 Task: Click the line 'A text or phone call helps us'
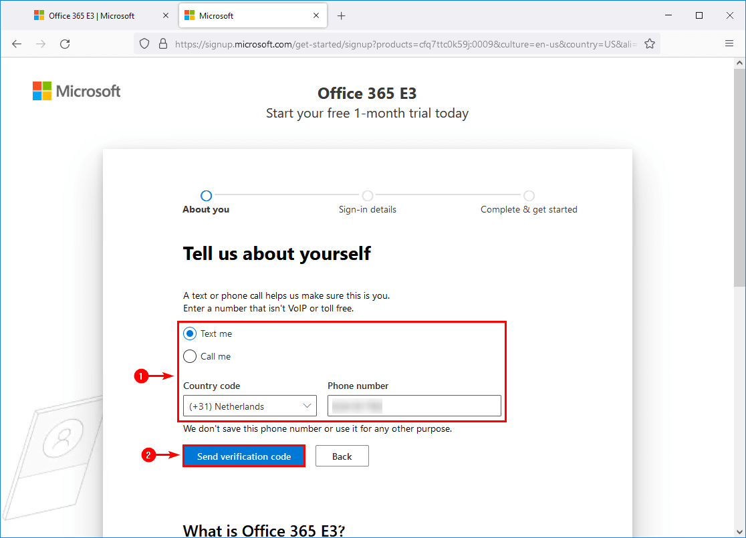click(286, 295)
